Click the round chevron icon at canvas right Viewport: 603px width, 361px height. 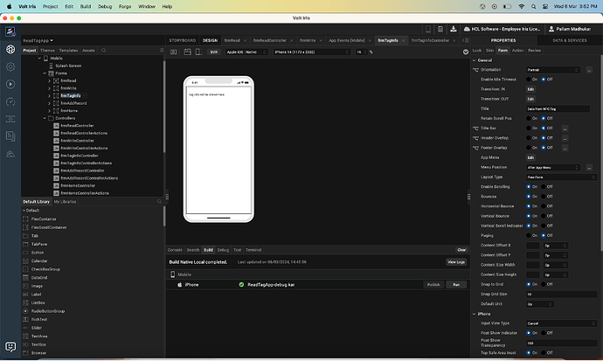pyautogui.click(x=466, y=52)
